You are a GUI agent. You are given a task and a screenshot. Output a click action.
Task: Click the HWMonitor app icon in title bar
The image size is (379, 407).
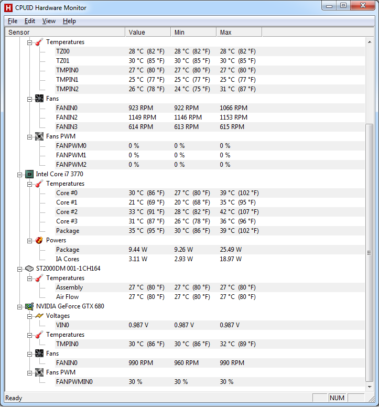(x=8, y=7)
